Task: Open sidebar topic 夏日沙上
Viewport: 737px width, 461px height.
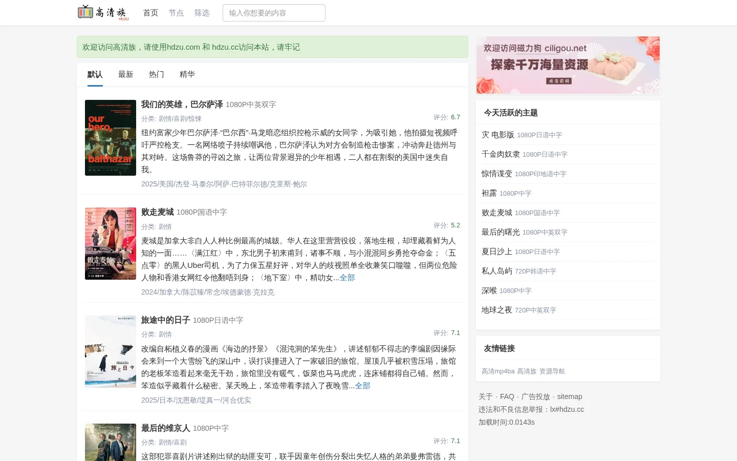Action: click(497, 252)
